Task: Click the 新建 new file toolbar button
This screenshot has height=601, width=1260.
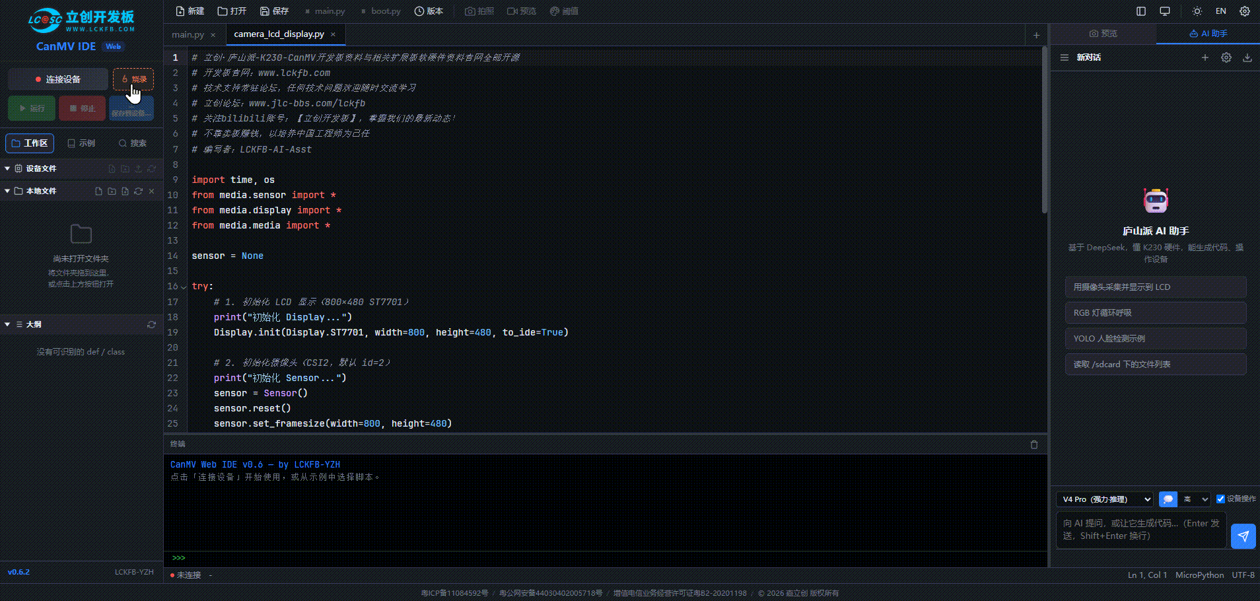Action: tap(190, 11)
